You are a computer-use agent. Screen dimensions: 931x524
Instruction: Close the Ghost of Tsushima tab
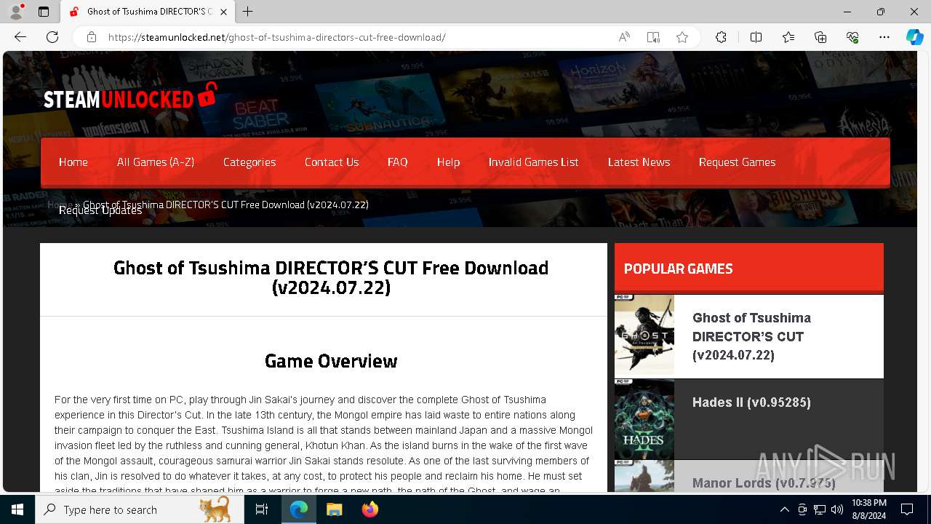[223, 12]
